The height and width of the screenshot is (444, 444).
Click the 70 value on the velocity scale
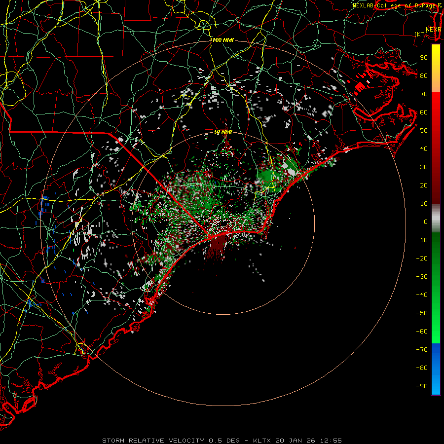(x=424, y=94)
